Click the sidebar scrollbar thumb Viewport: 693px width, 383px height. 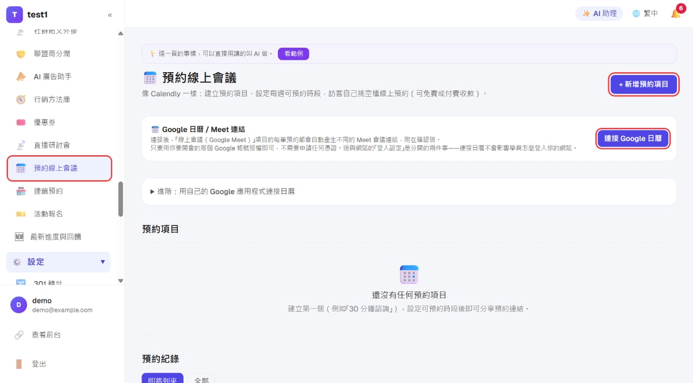[121, 199]
